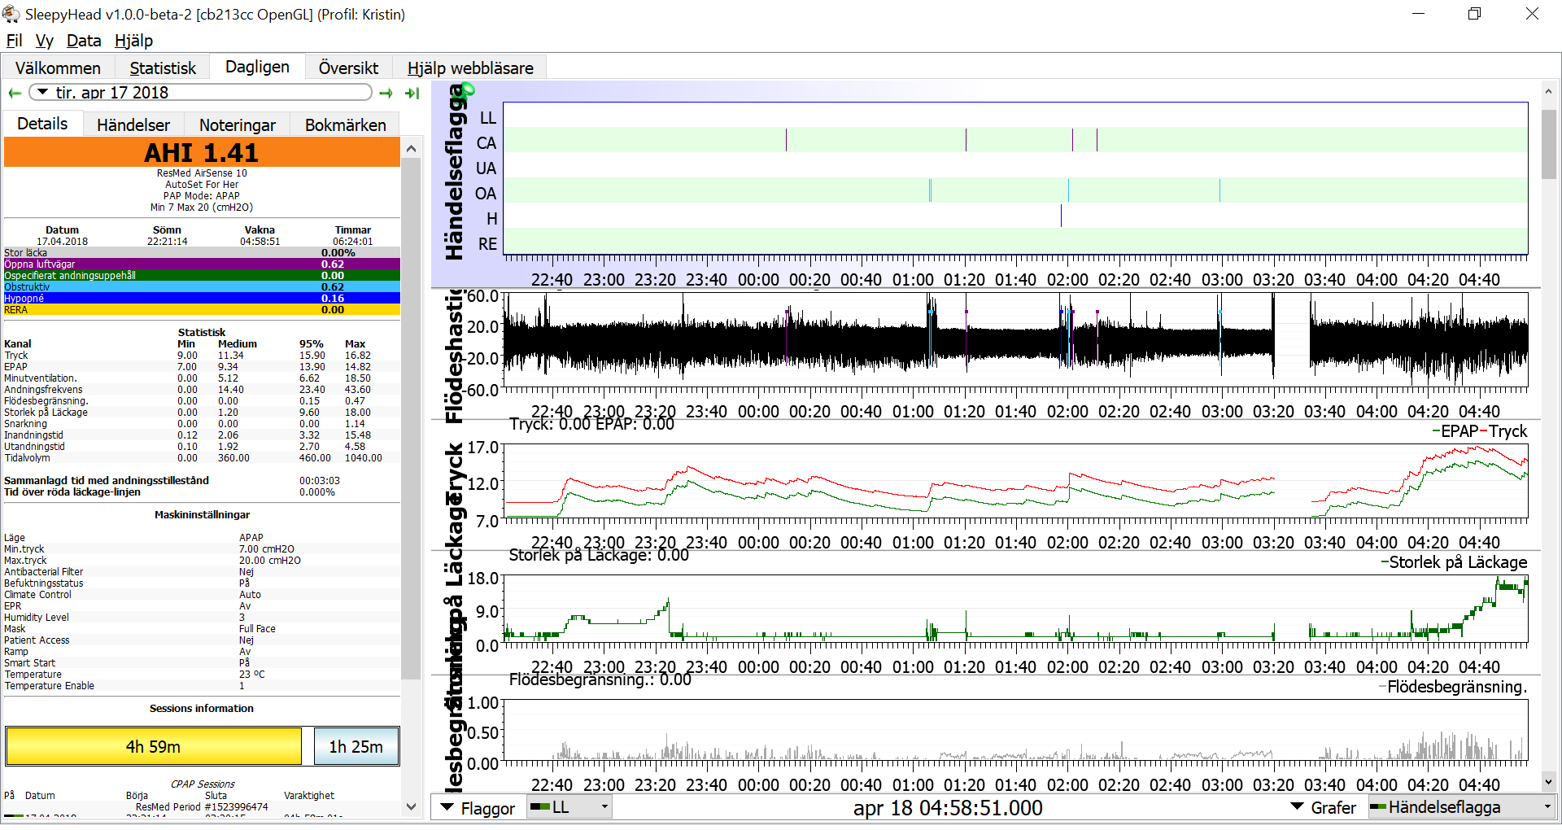Click the Antibacterial Filter setting row

coord(202,572)
